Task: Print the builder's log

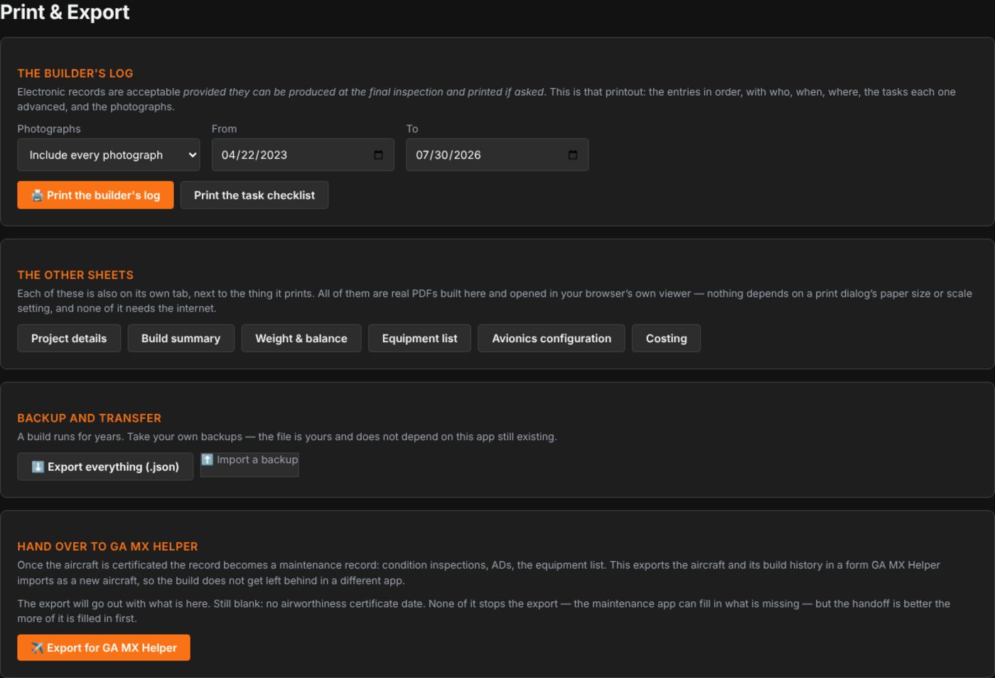Action: click(95, 195)
